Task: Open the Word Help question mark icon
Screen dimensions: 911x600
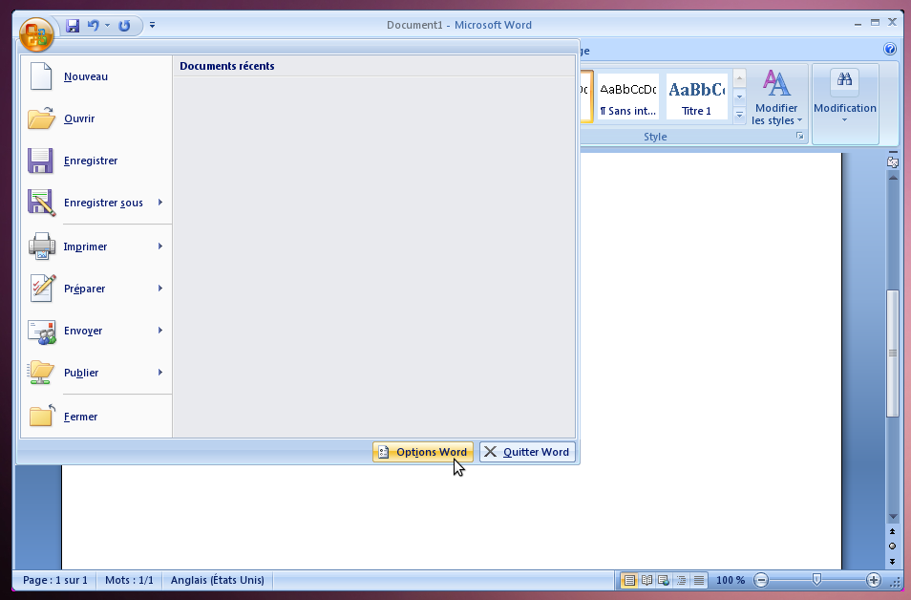Action: 890,49
